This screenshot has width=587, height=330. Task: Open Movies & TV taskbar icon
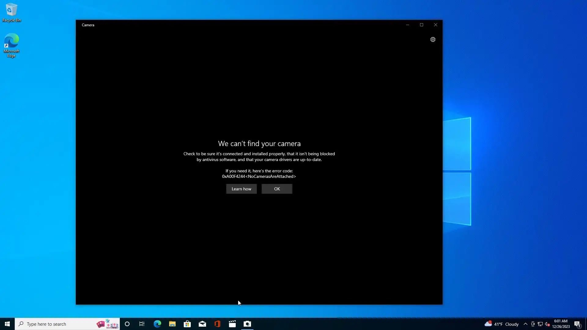point(232,324)
